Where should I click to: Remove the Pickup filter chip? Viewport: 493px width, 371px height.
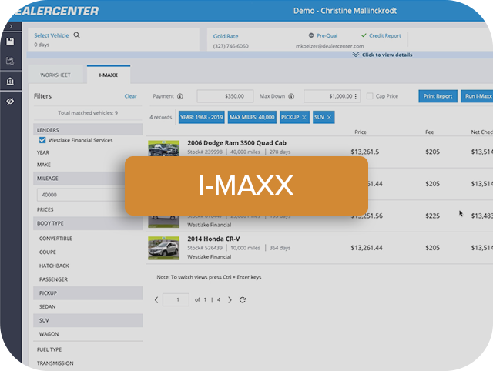tap(304, 117)
